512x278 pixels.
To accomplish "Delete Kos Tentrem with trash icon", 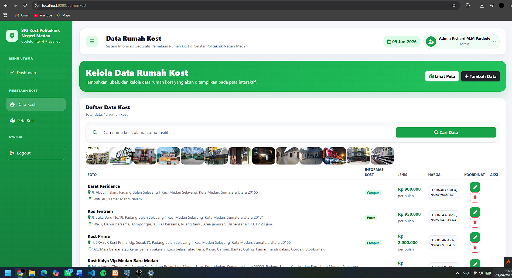I will 475,222.
